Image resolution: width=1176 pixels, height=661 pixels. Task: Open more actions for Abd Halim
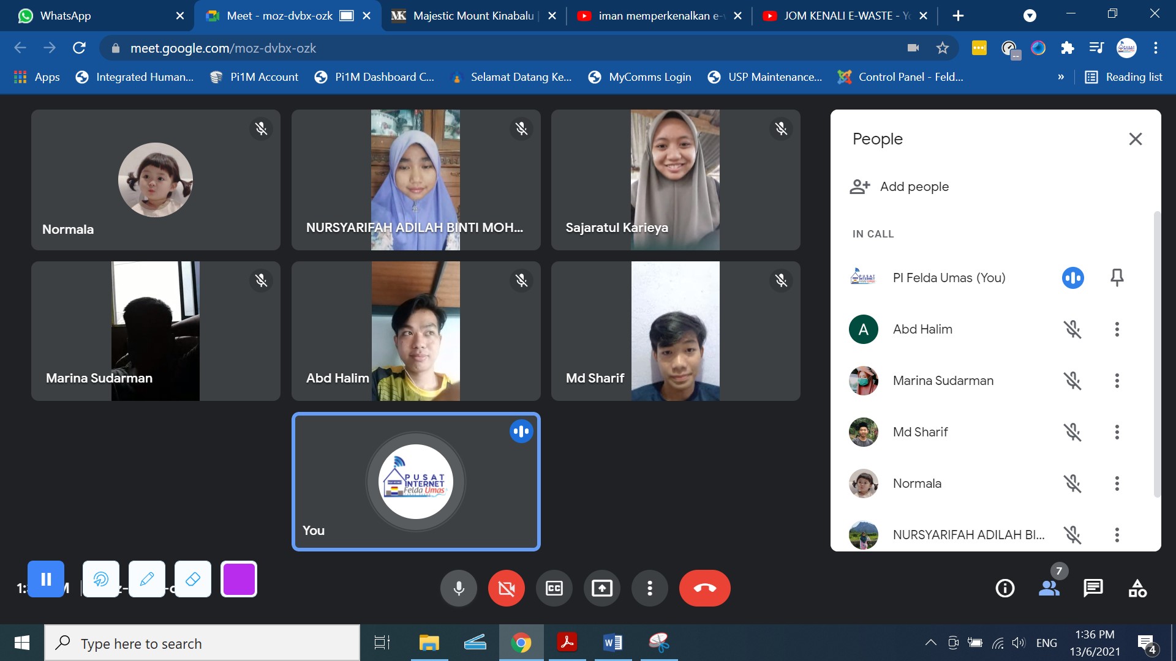(x=1117, y=329)
